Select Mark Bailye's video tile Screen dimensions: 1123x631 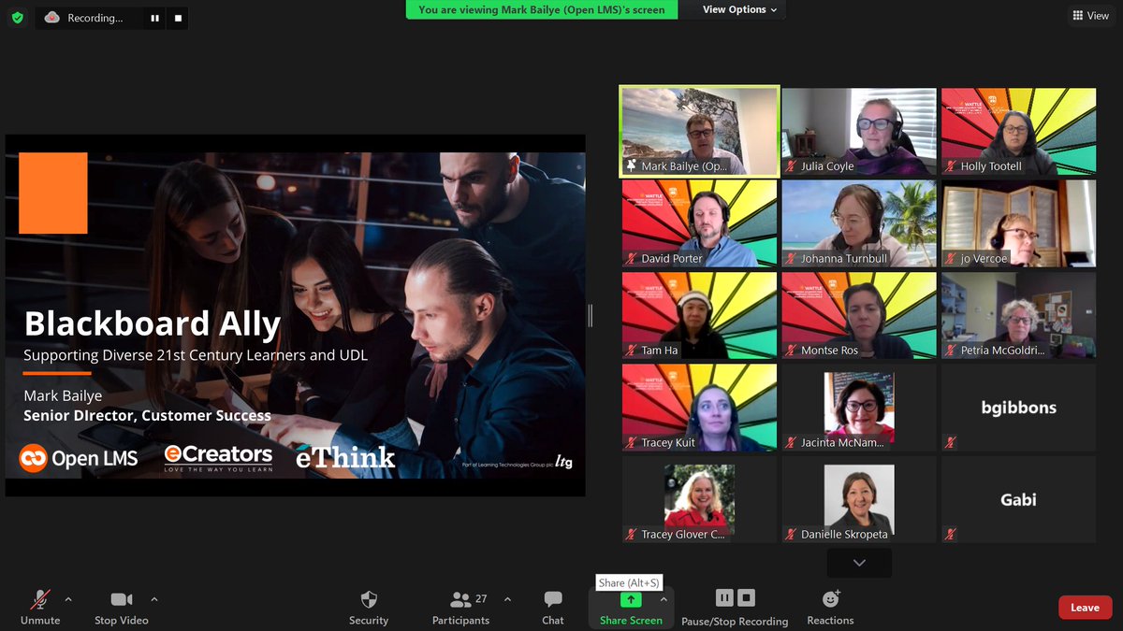699,130
